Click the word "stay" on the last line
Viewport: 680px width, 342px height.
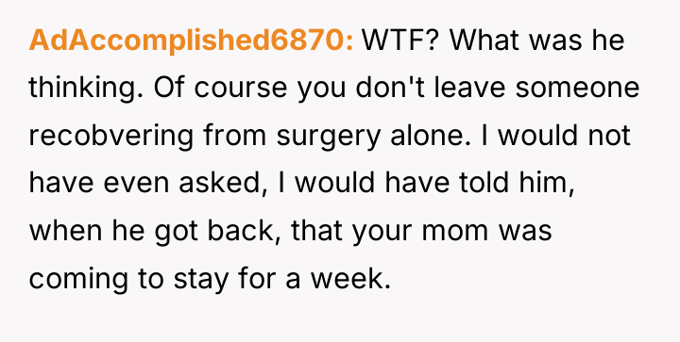(x=201, y=280)
